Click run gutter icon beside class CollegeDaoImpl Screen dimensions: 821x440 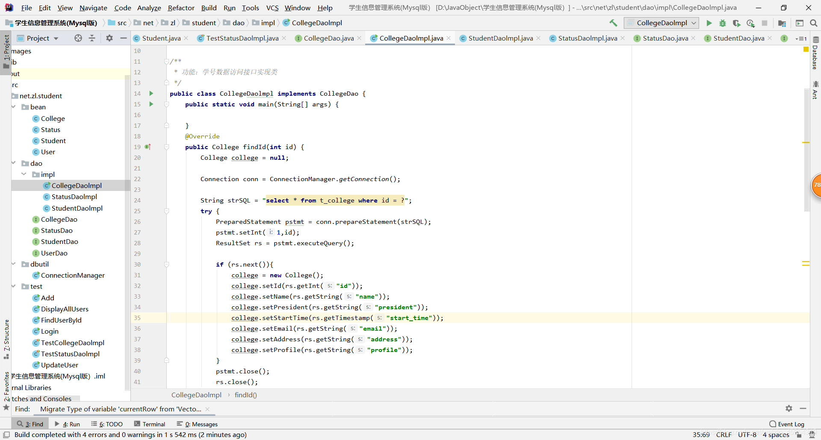pos(151,93)
